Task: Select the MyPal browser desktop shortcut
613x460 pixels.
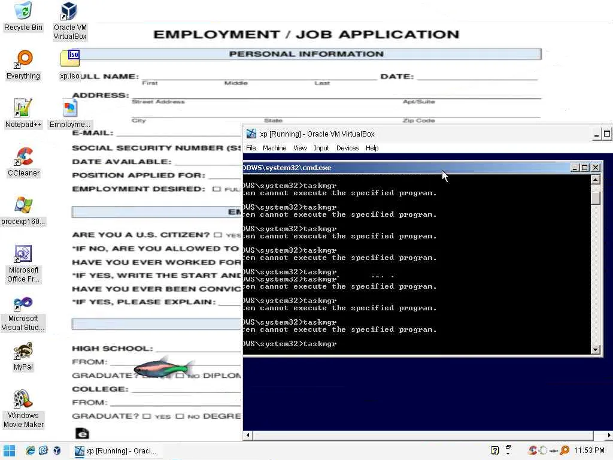Action: [23, 356]
